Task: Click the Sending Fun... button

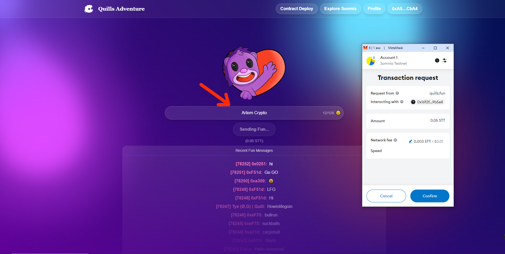Action: [x=254, y=129]
